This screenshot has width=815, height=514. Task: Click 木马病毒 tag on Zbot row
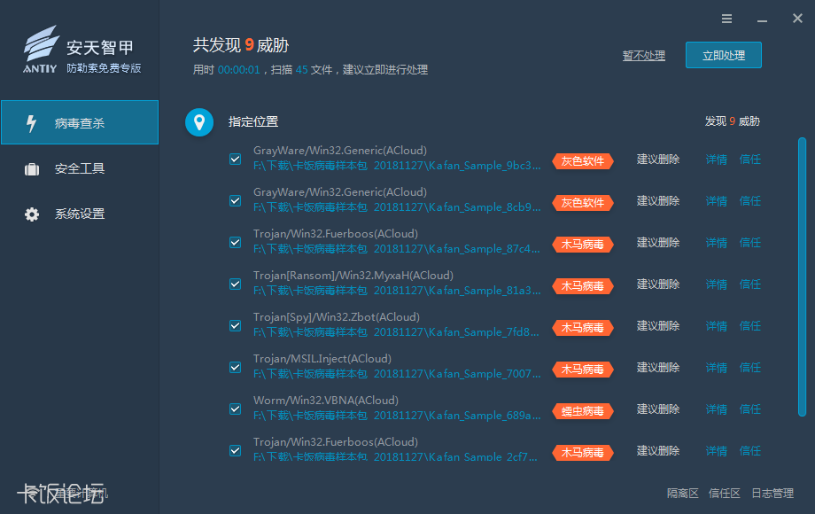click(x=583, y=327)
